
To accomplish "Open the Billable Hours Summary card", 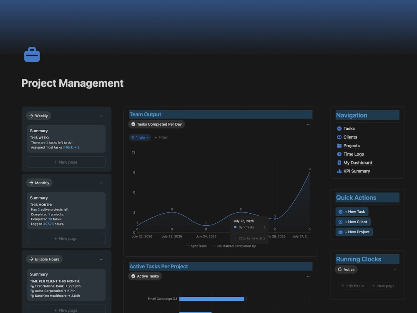I will [x=66, y=285].
